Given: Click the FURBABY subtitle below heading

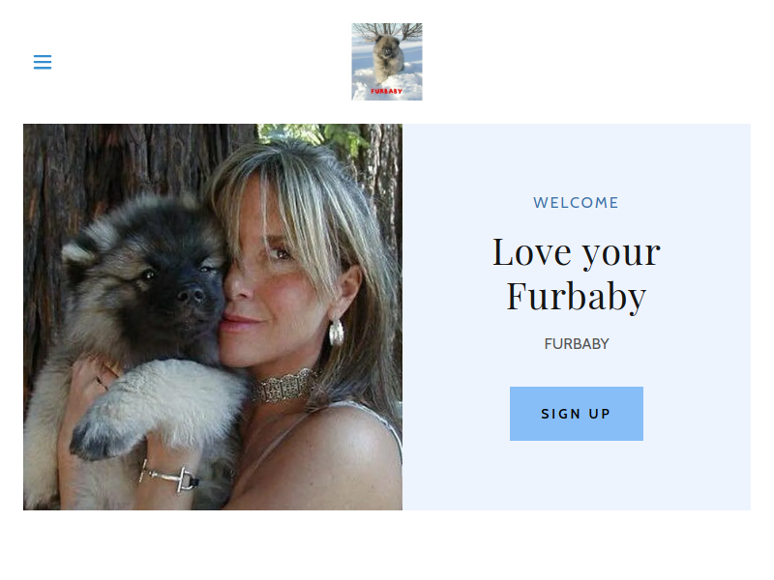Looking at the screenshot, I should coord(576,344).
